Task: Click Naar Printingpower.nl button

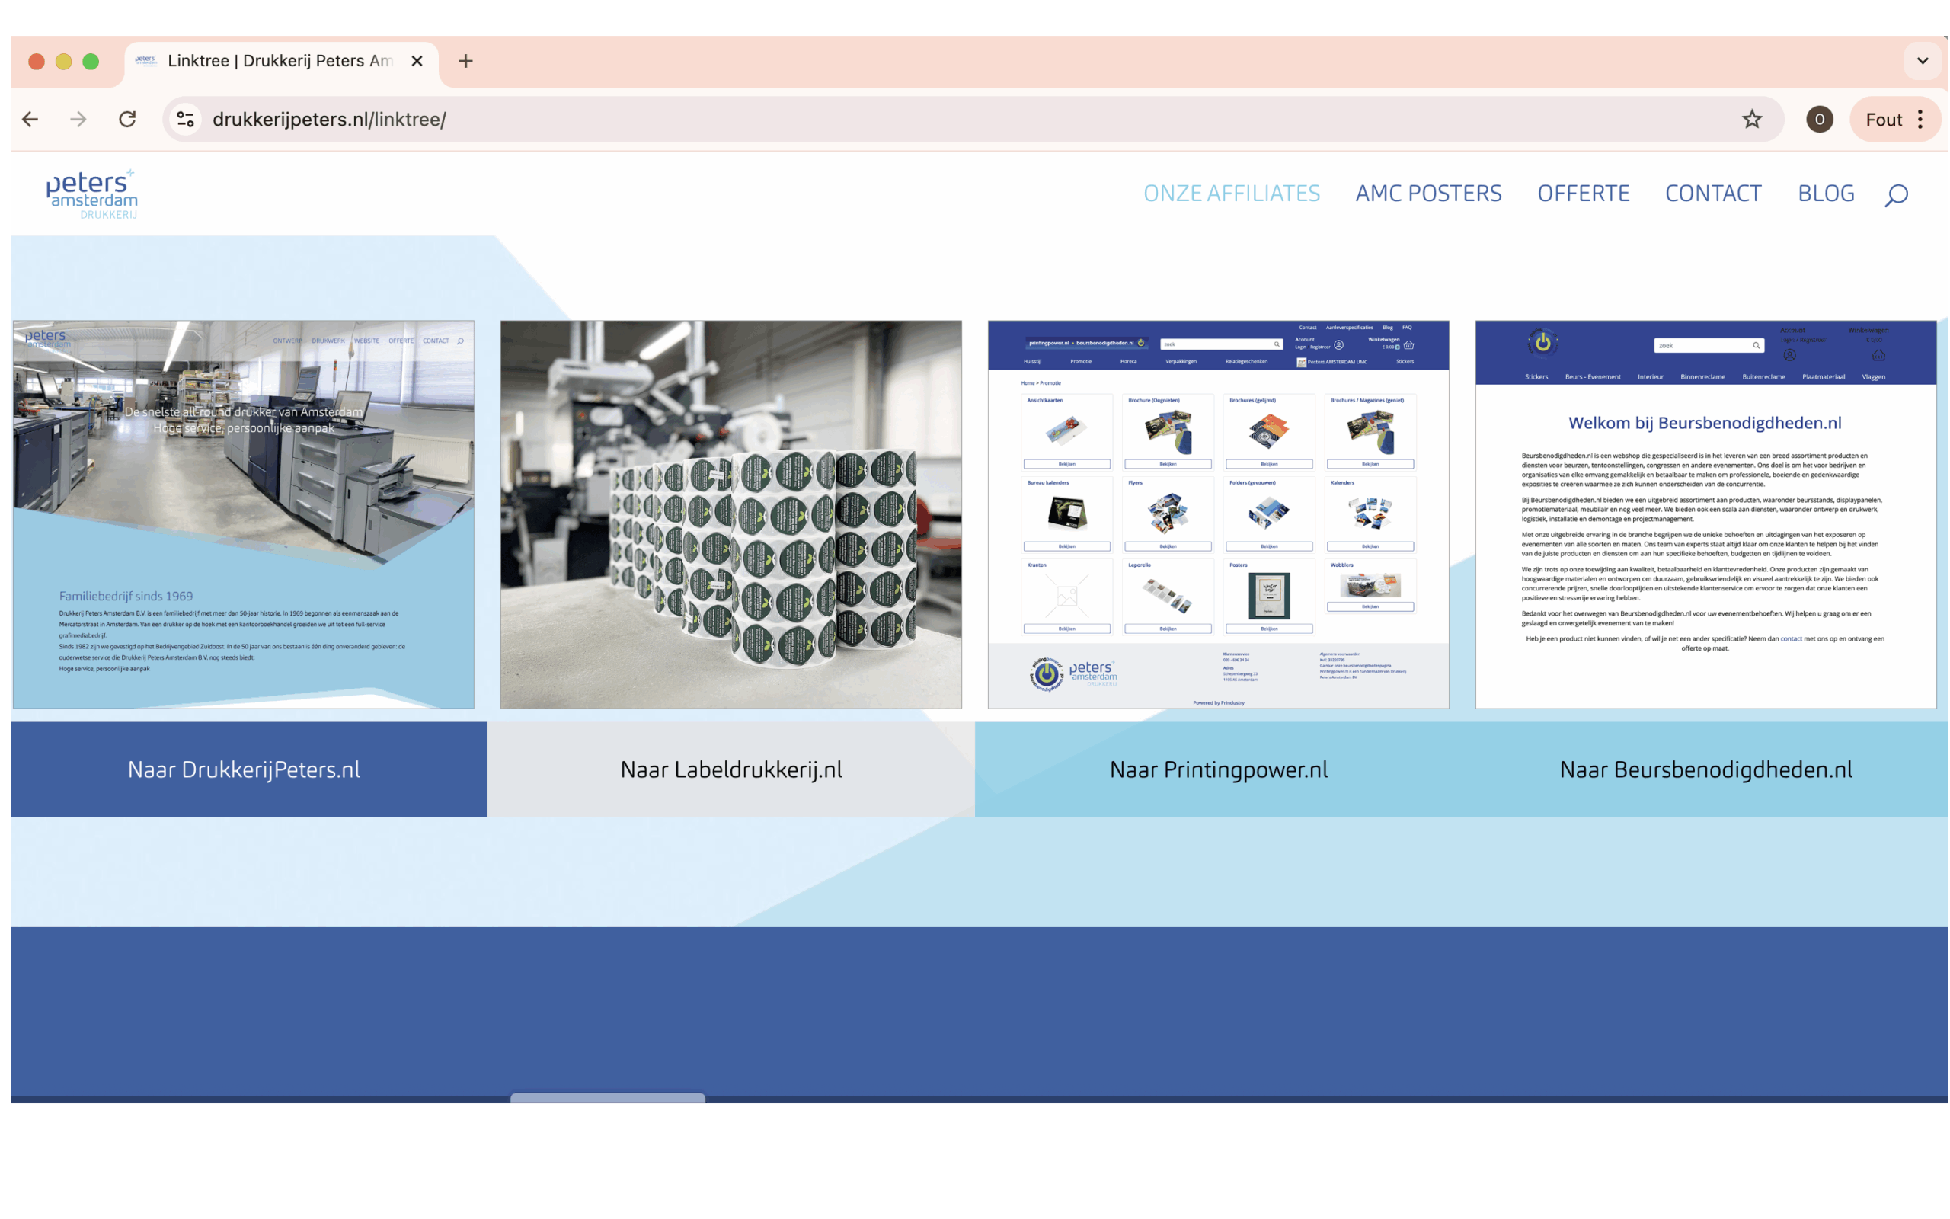Action: (x=1218, y=769)
